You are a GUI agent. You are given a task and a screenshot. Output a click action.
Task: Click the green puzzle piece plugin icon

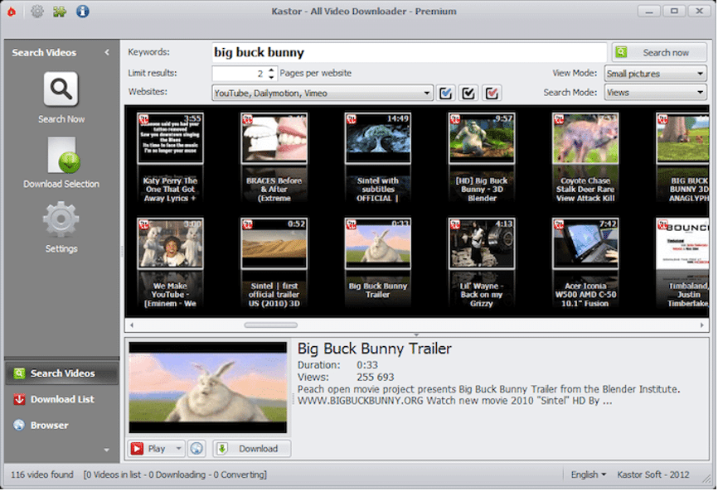pyautogui.click(x=60, y=11)
